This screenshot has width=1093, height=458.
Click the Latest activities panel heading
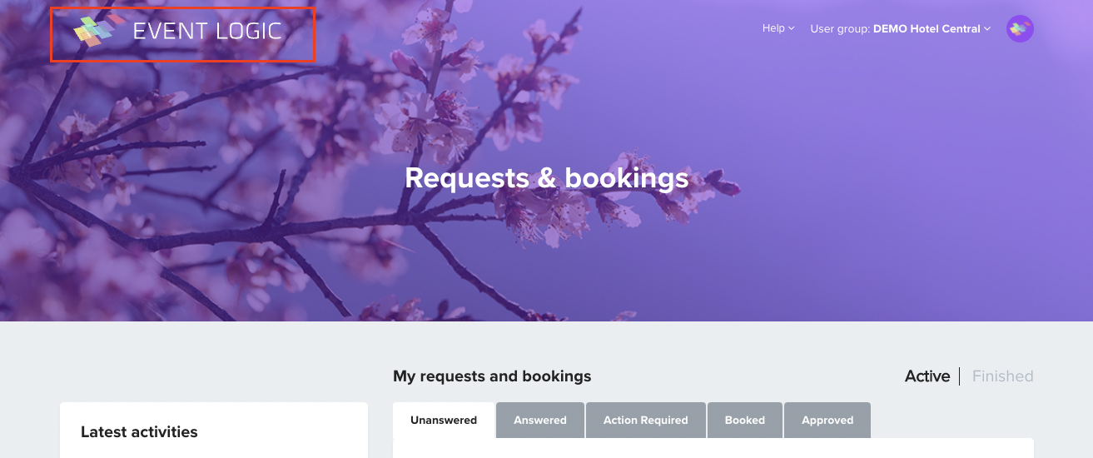pos(139,432)
